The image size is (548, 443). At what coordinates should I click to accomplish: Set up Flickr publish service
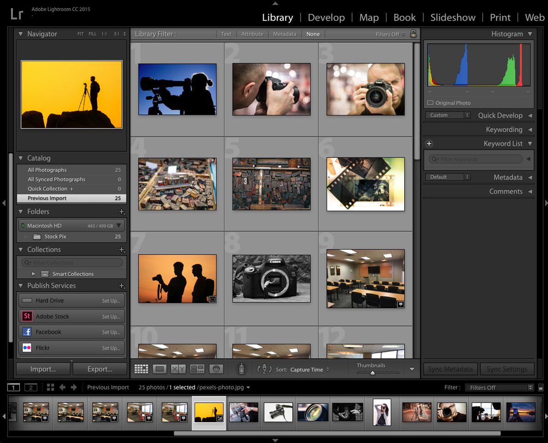[111, 348]
